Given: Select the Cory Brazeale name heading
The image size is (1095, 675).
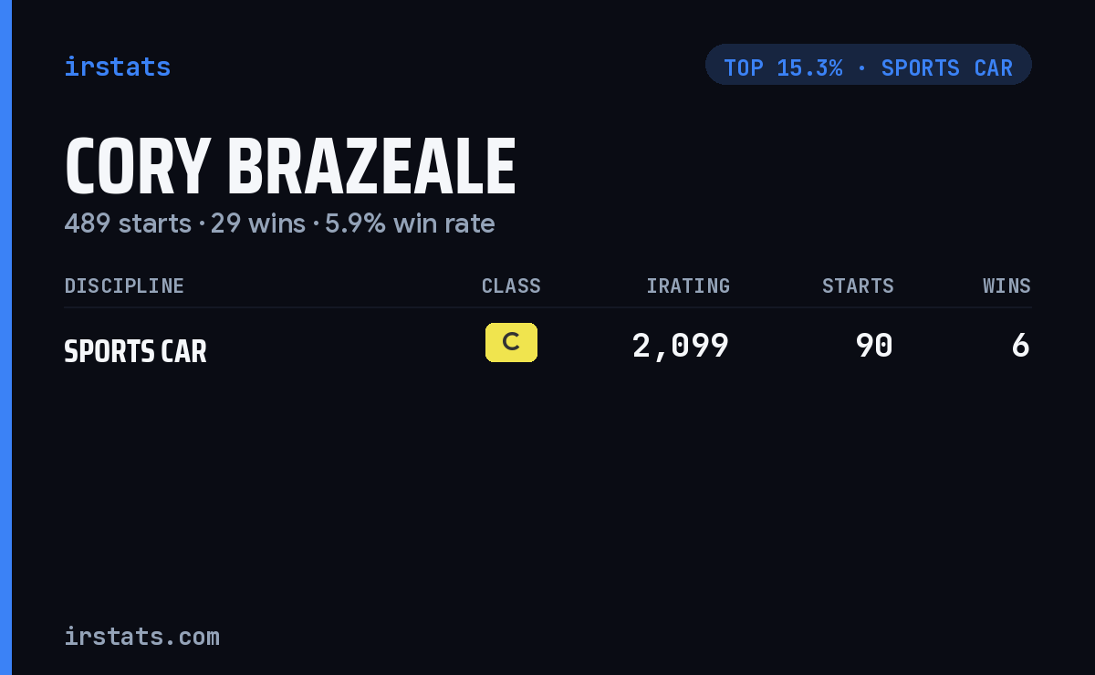Looking at the screenshot, I should click(x=290, y=168).
